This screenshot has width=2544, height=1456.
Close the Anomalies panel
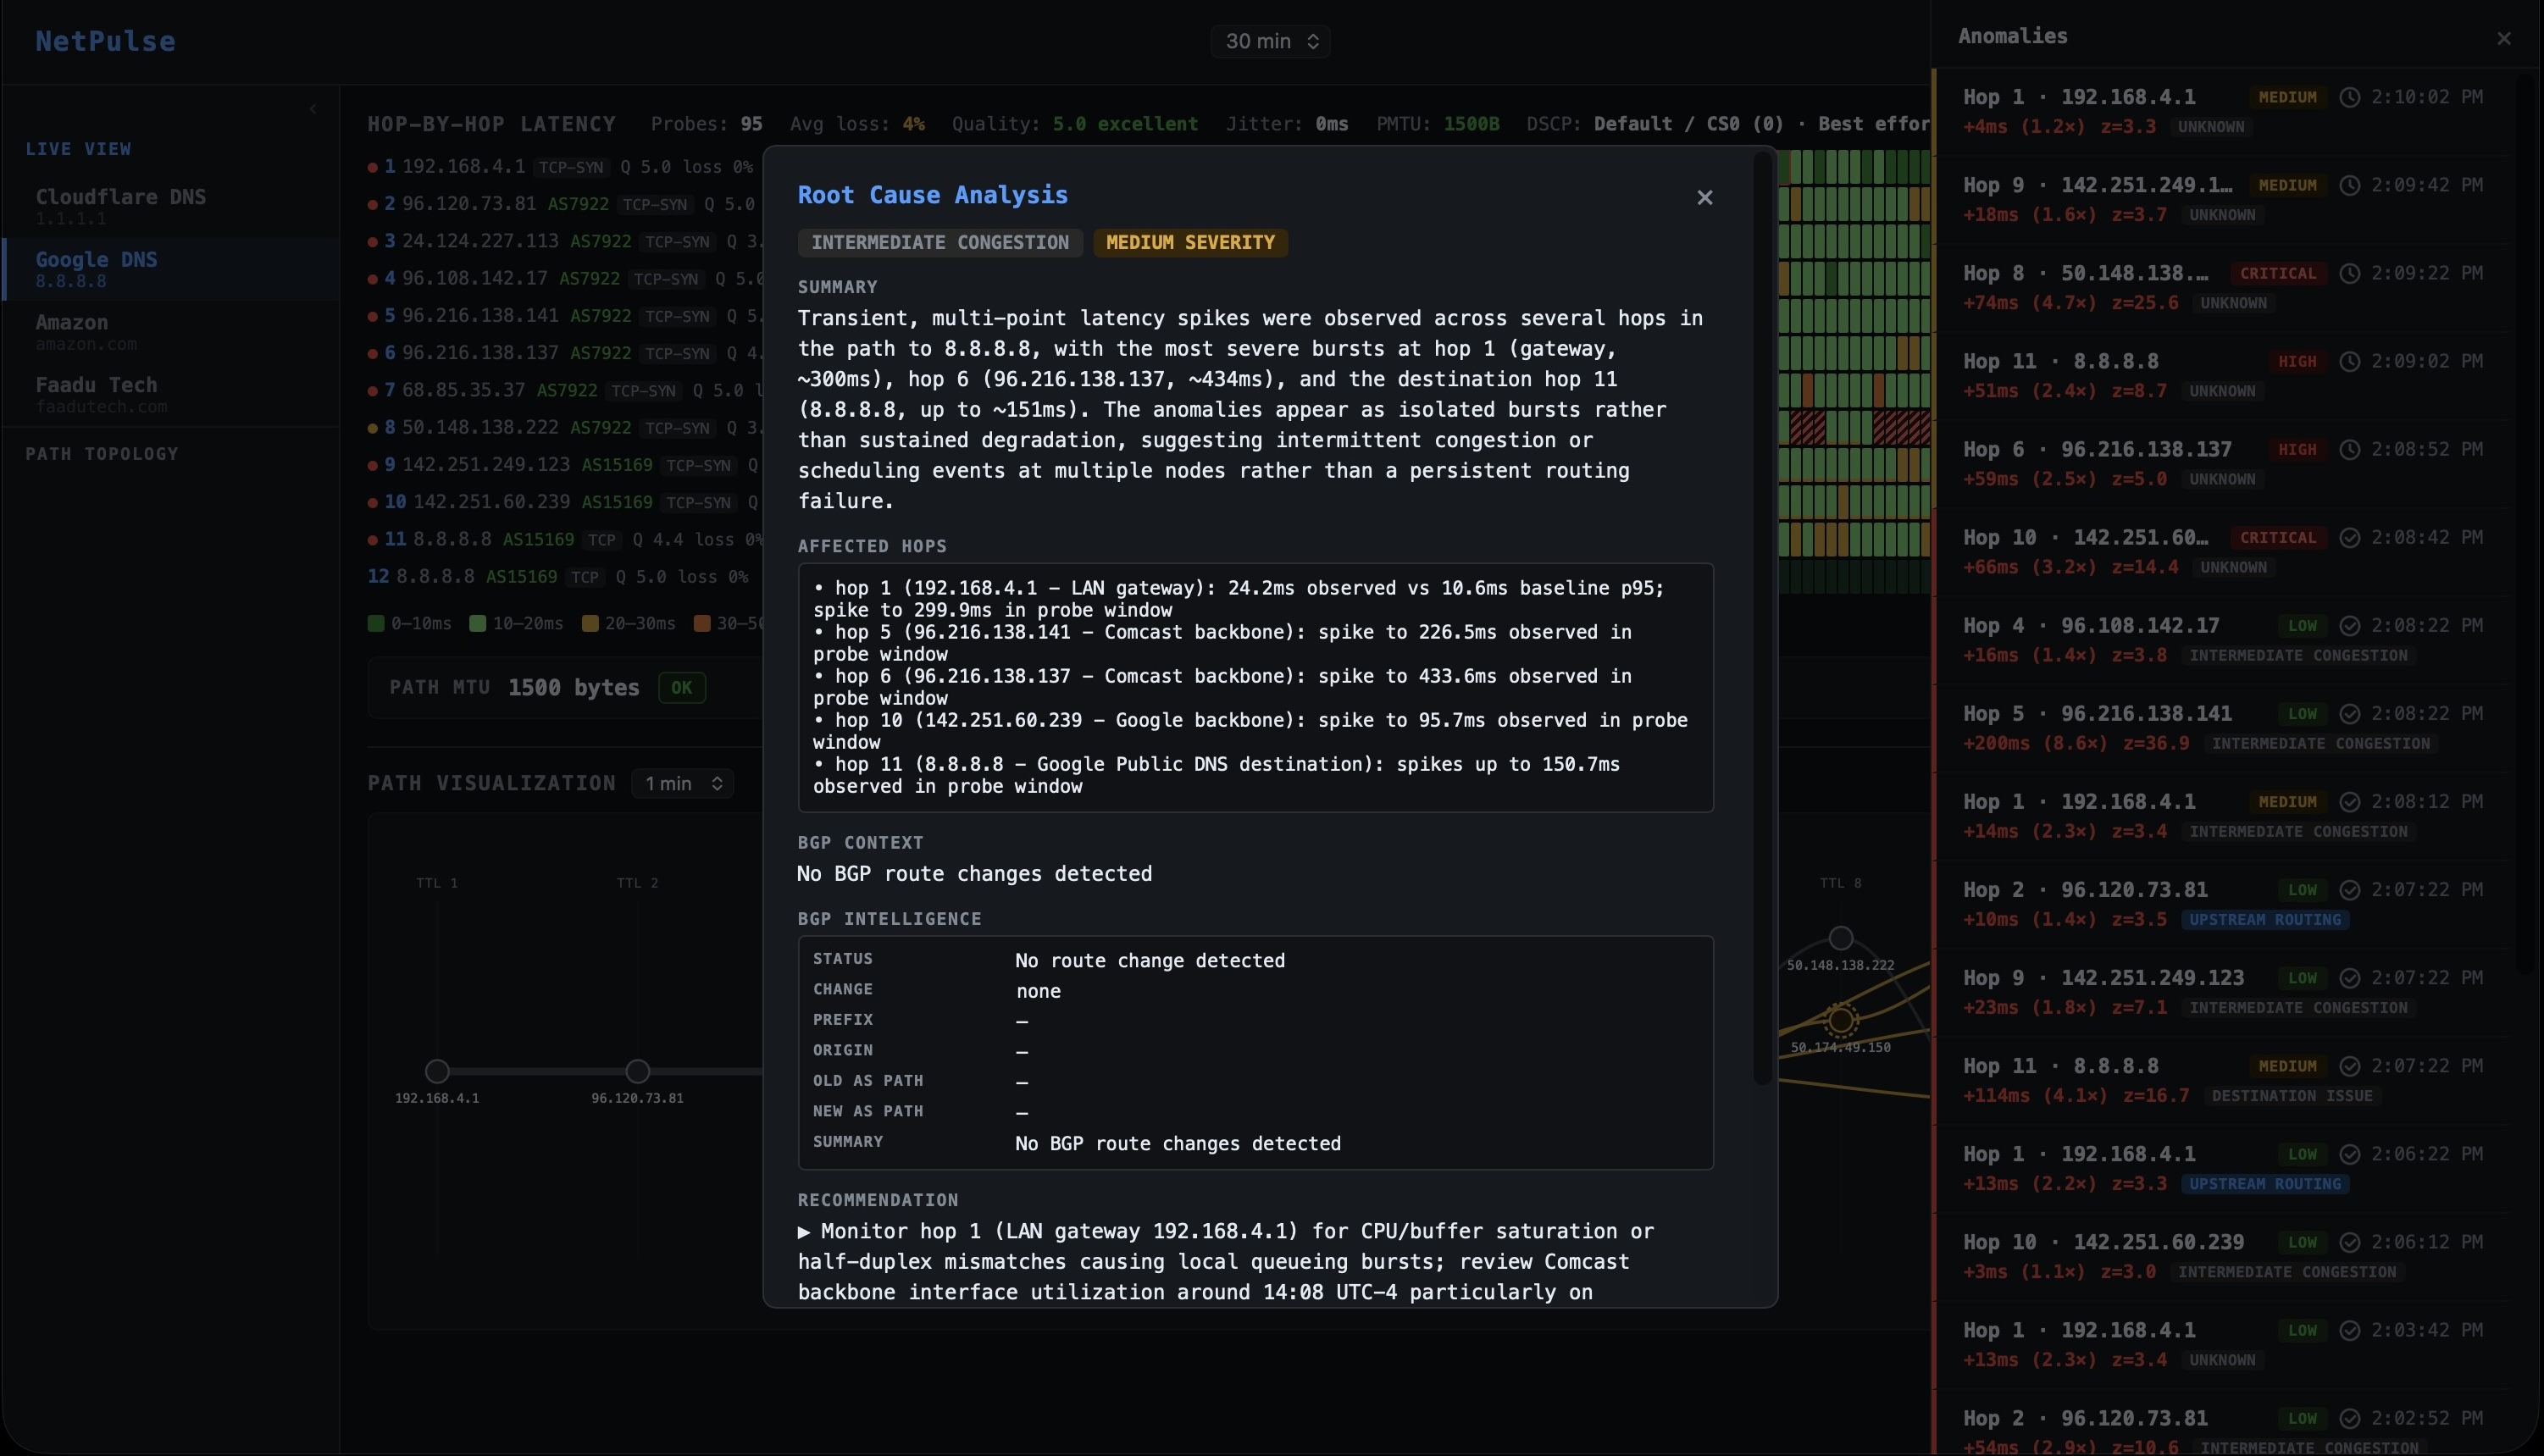point(2503,39)
